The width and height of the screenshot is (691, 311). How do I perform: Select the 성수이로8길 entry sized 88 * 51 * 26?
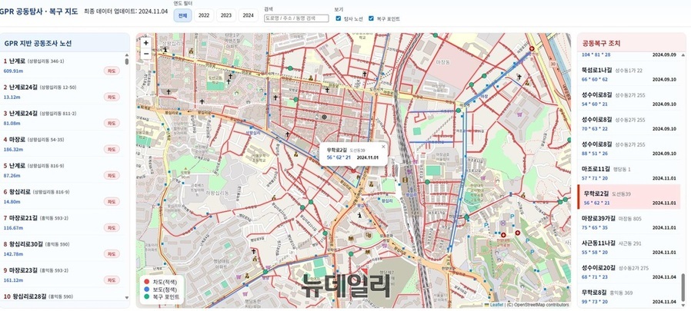point(629,148)
